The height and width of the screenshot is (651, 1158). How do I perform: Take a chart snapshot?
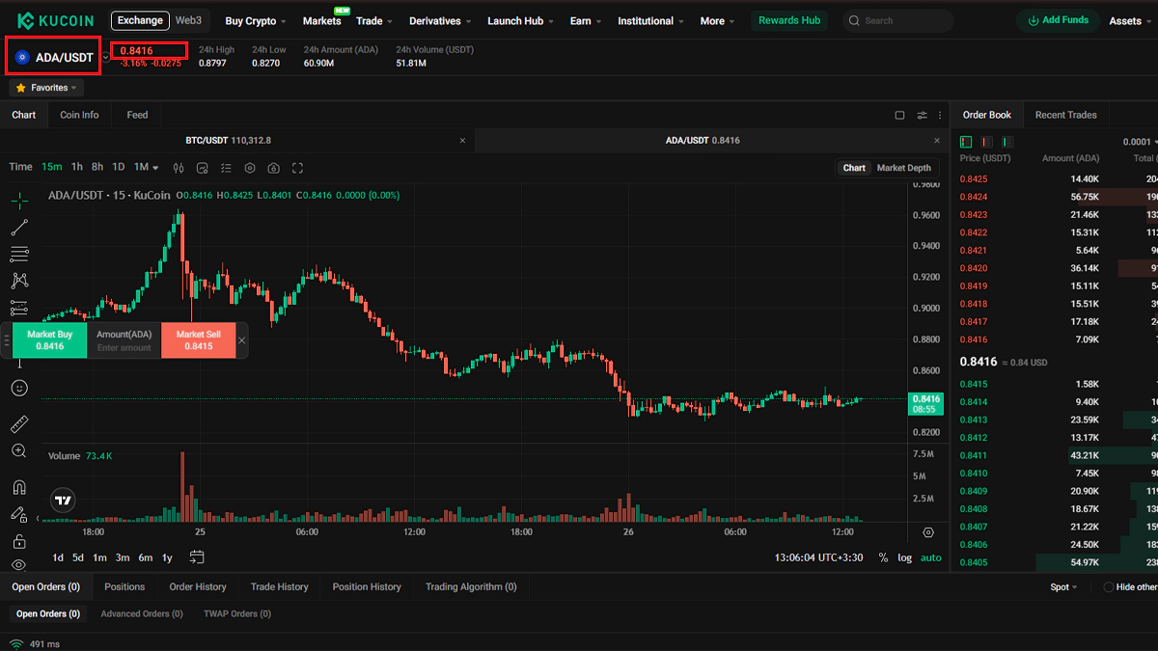274,168
